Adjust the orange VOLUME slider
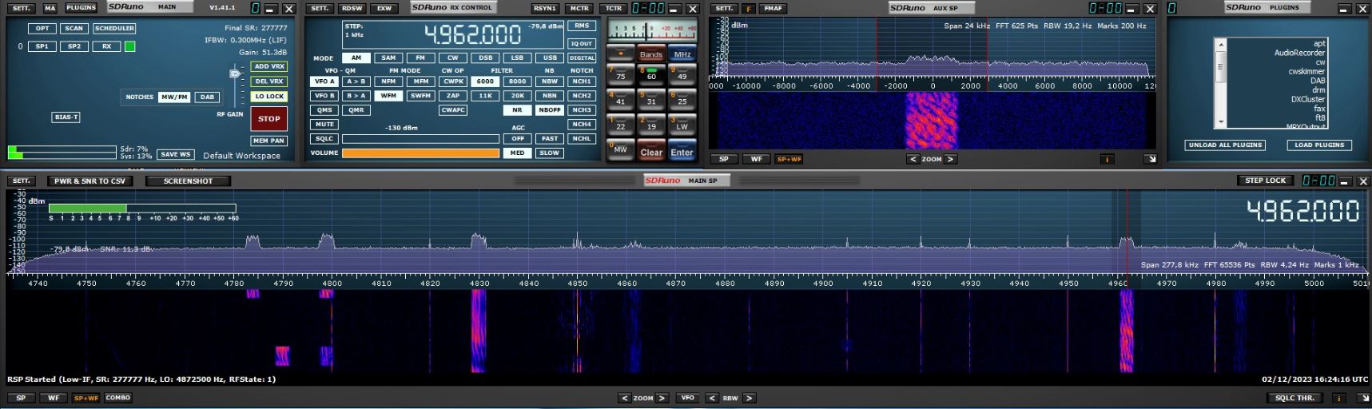The width and height of the screenshot is (1372, 409). pos(420,153)
